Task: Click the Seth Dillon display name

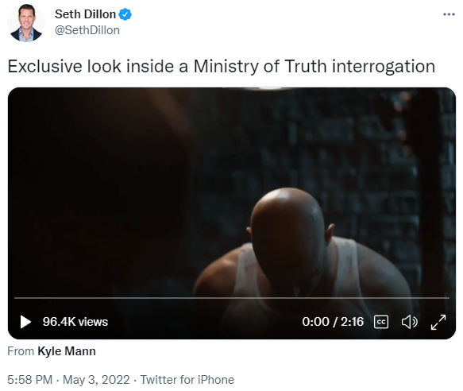Action: (x=85, y=14)
